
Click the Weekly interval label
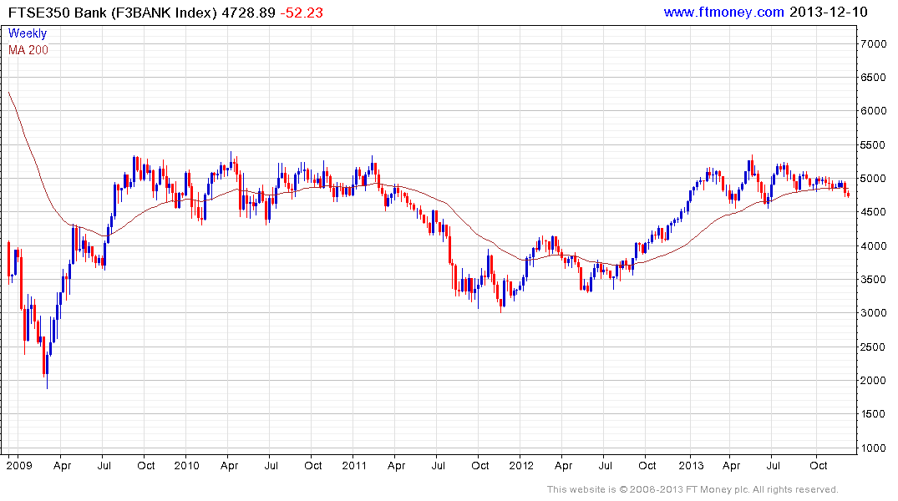pos(28,33)
